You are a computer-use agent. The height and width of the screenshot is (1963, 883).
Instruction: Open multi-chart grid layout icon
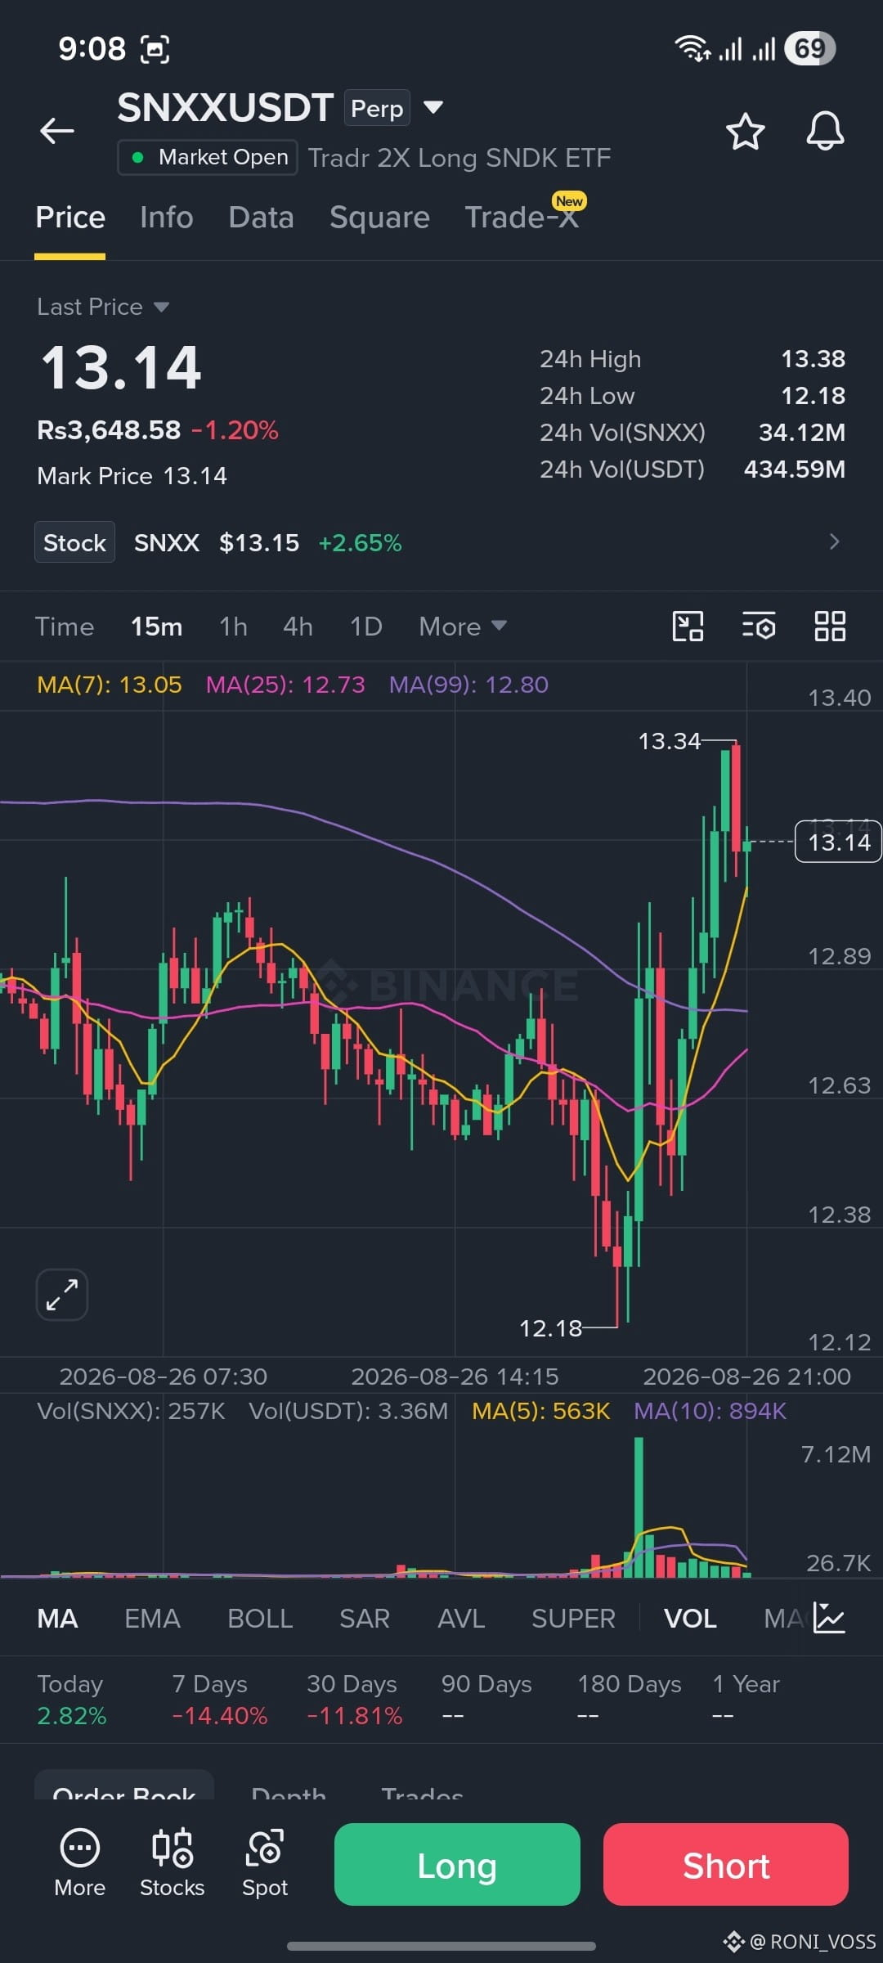[x=830, y=627]
